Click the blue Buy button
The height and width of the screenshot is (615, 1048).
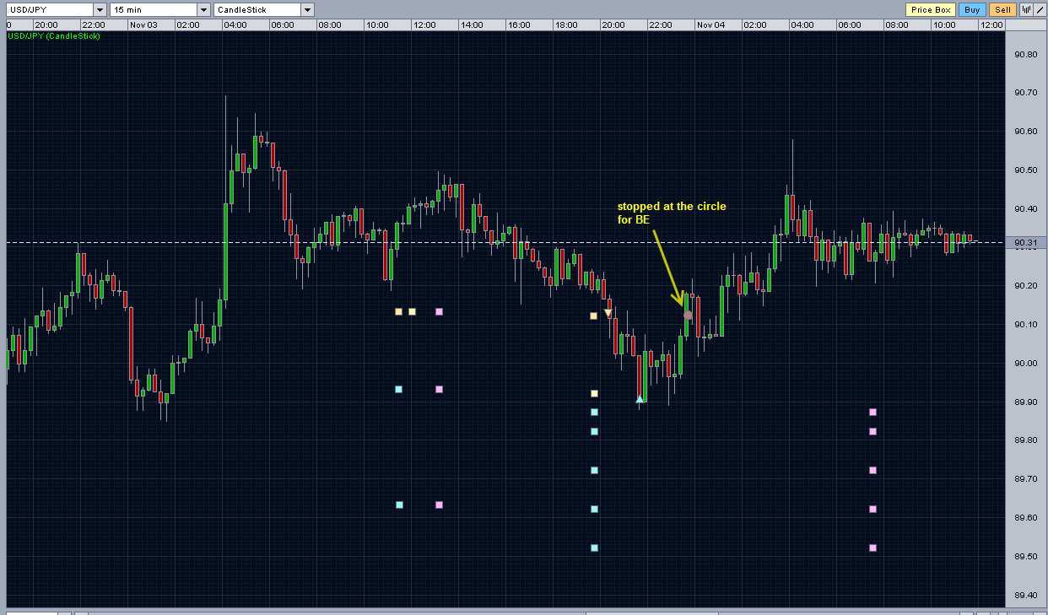972,10
